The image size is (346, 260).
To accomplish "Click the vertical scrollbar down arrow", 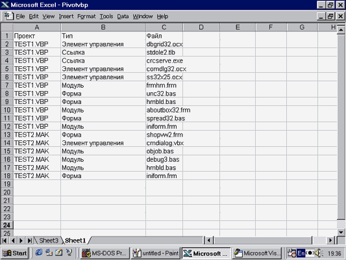I will click(341, 232).
